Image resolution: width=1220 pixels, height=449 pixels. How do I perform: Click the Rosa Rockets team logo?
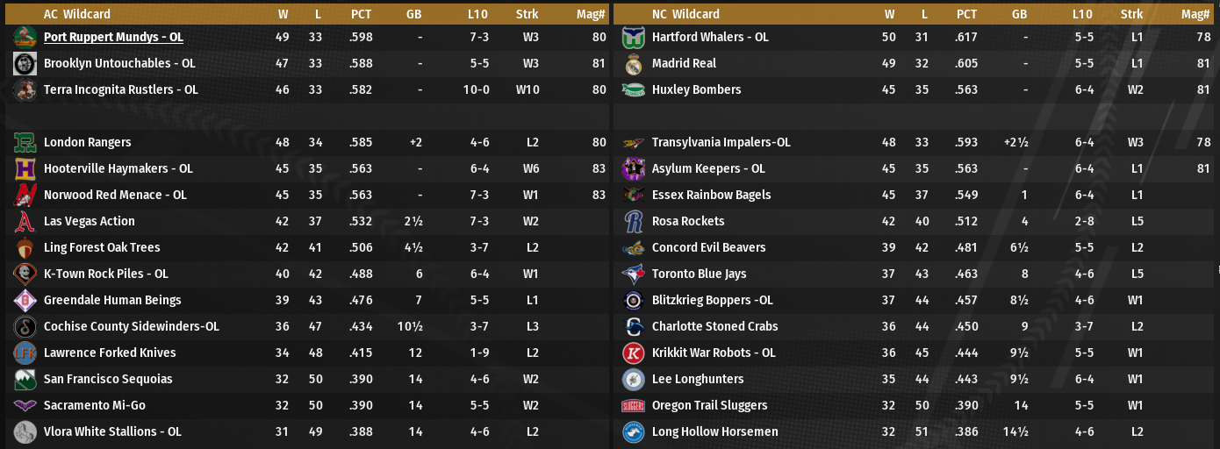[x=633, y=221]
